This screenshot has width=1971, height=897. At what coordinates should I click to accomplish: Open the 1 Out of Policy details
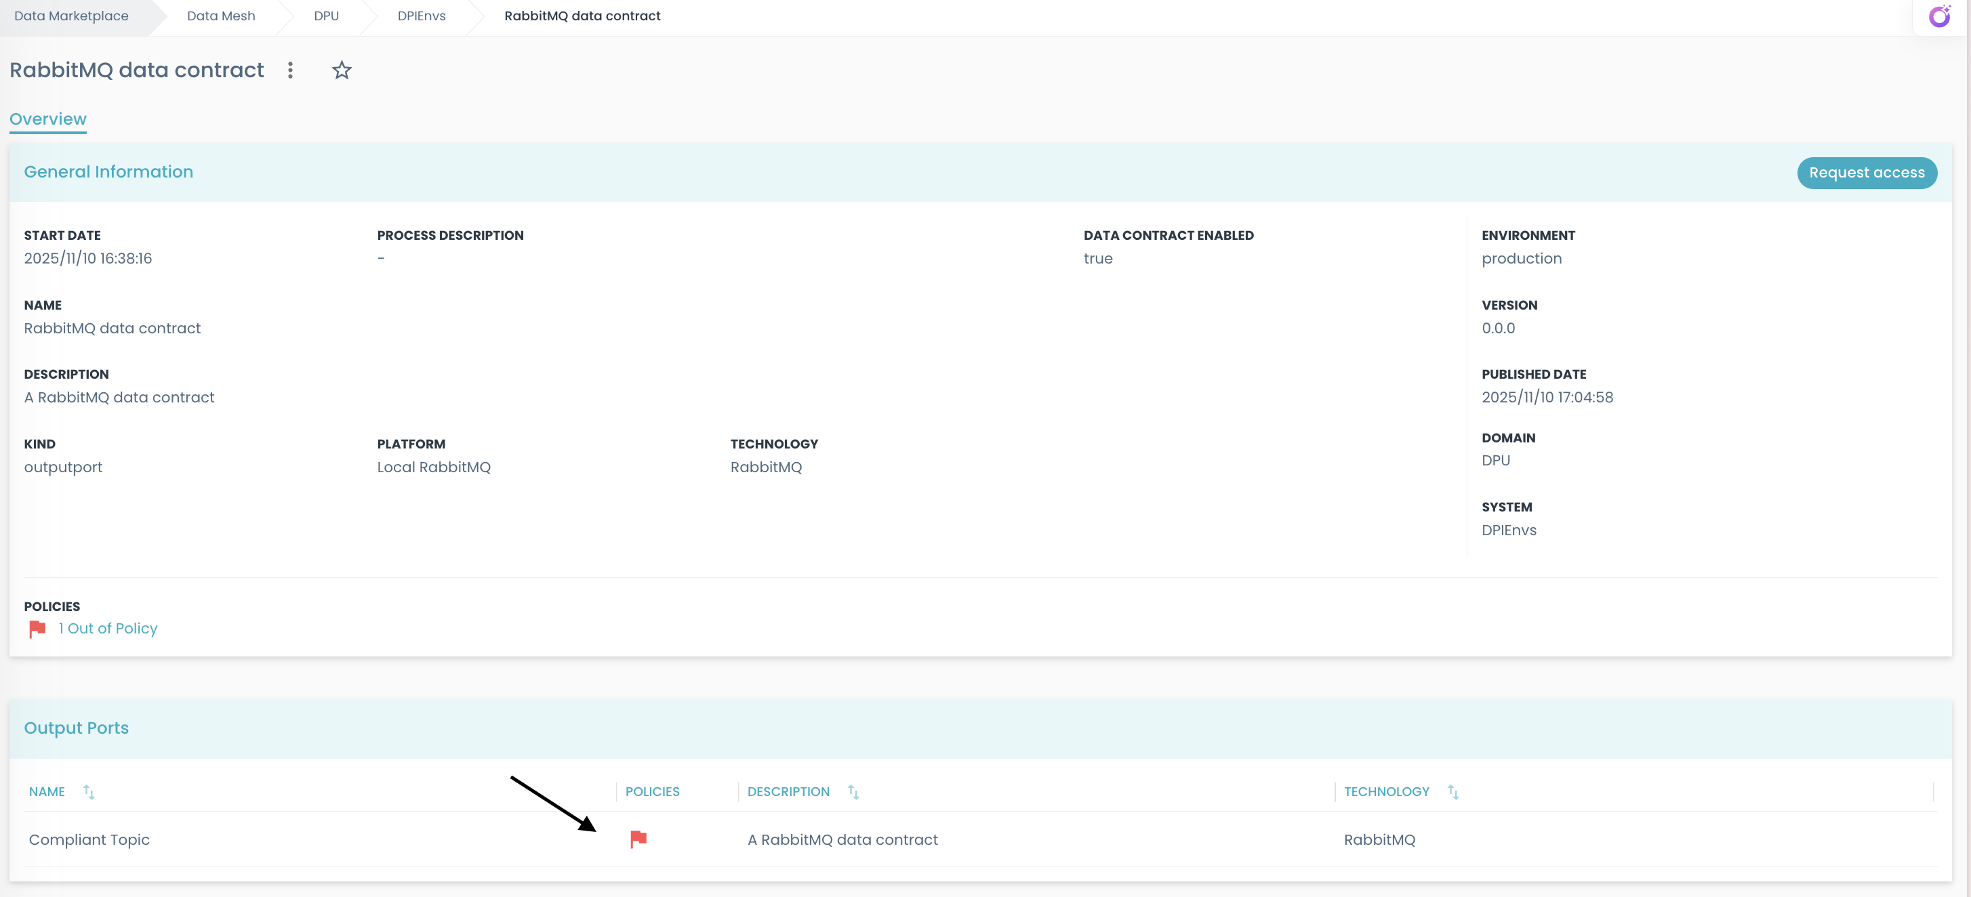pyautogui.click(x=108, y=628)
